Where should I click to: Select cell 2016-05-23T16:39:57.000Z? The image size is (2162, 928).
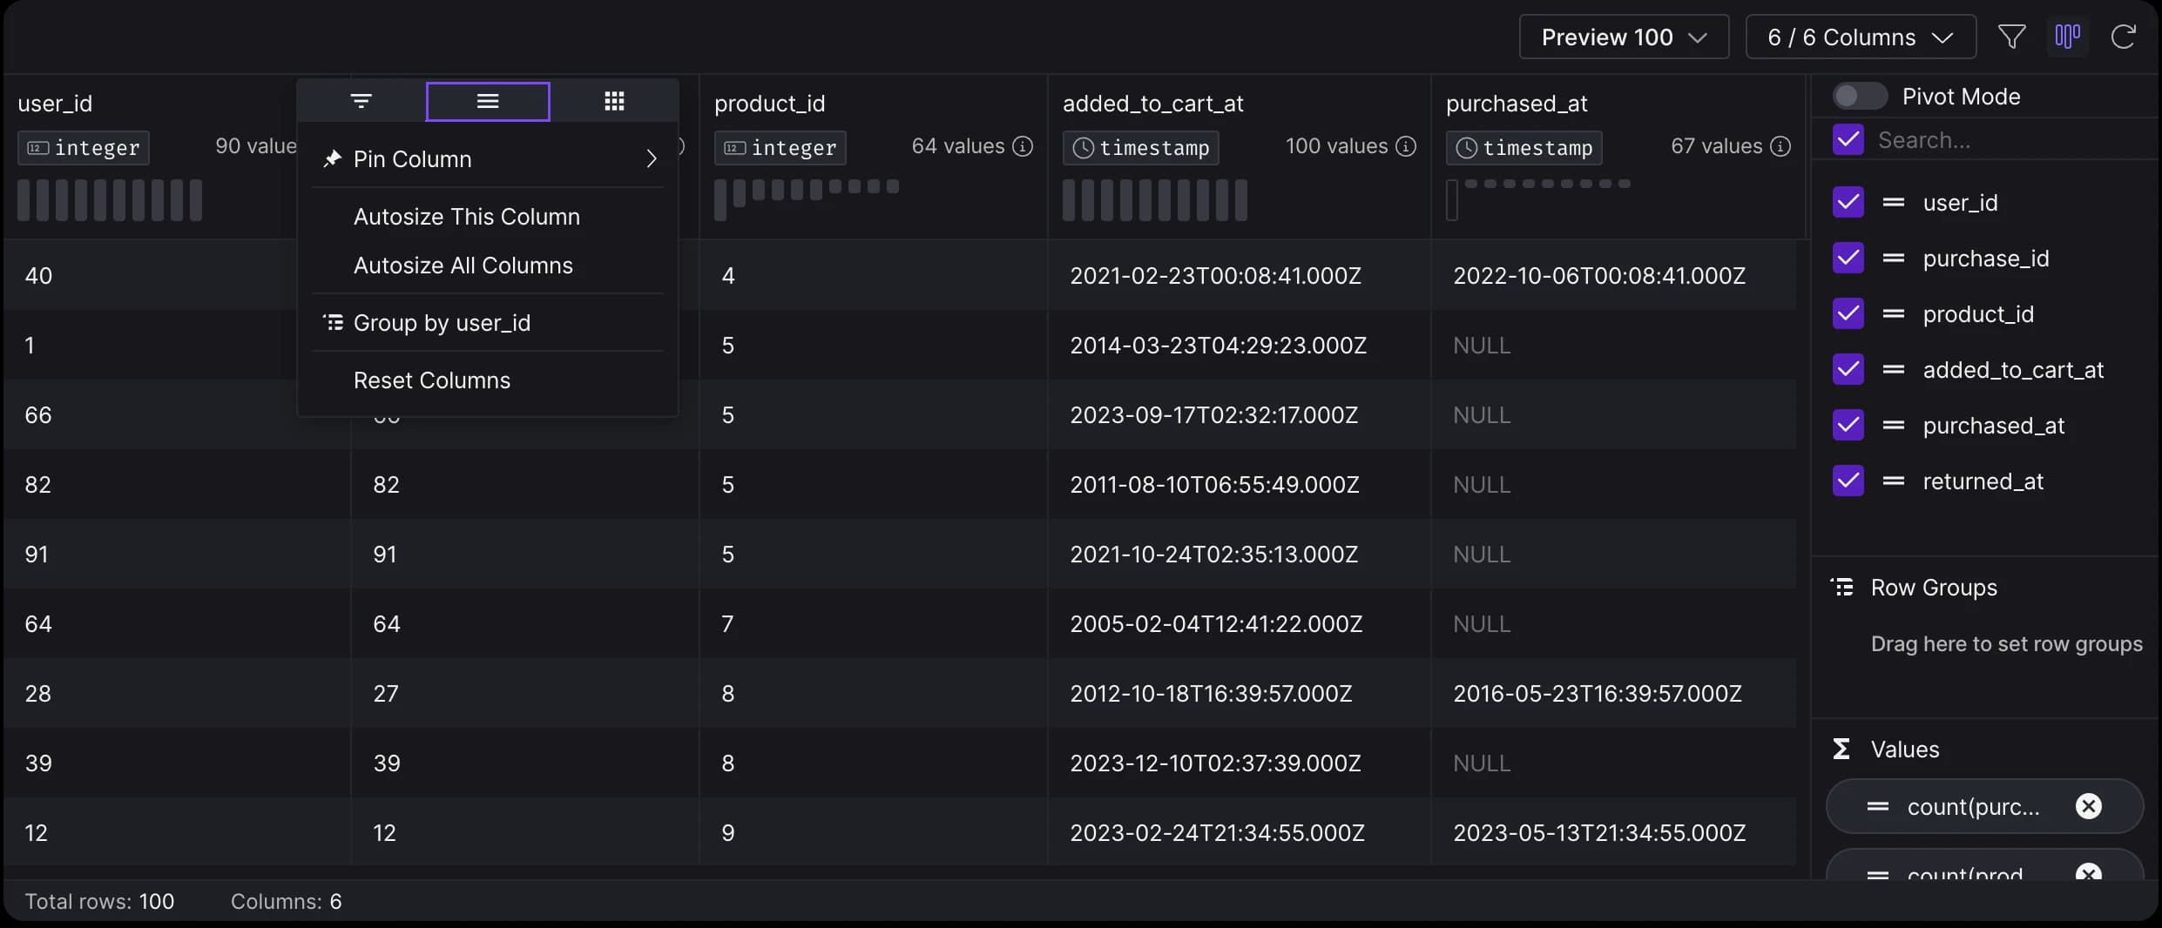(x=1598, y=693)
